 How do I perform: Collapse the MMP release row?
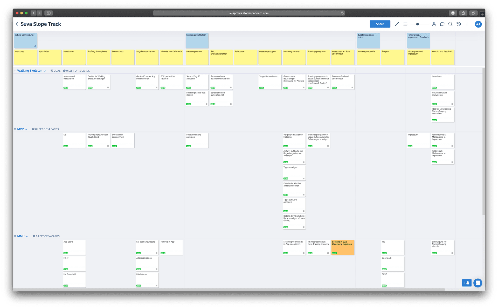point(15,236)
